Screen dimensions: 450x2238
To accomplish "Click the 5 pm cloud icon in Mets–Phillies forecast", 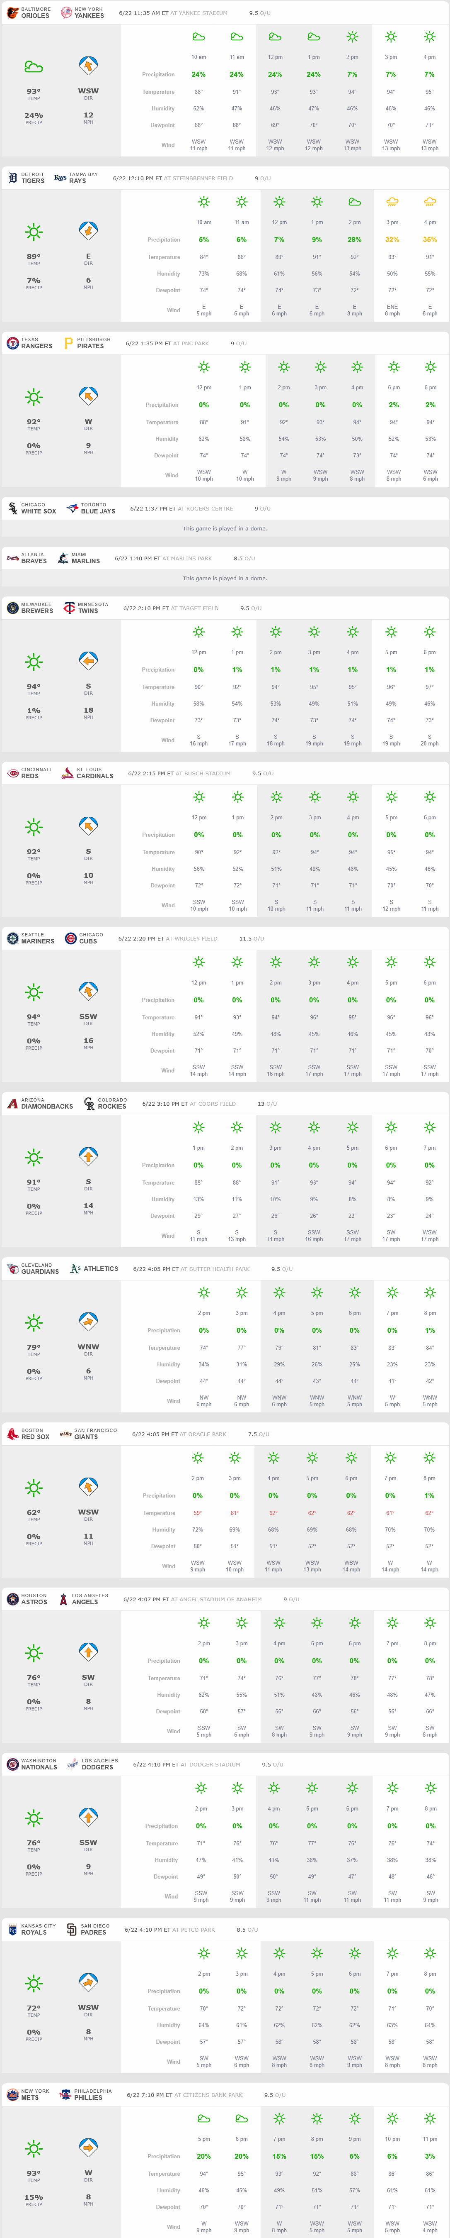I will click(204, 2118).
